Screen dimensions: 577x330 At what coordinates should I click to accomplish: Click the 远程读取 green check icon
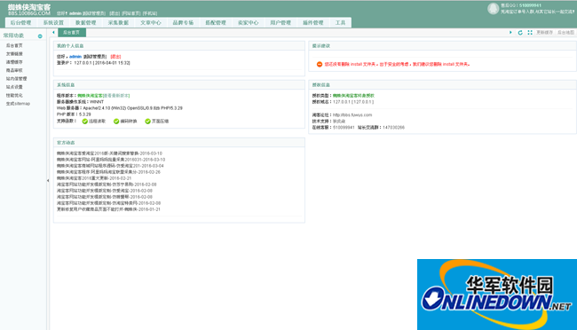tap(85, 121)
